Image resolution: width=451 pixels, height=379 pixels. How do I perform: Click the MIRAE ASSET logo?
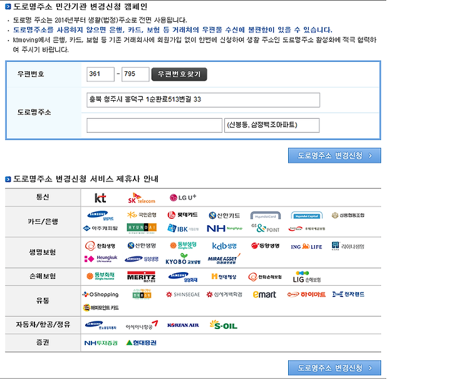224,259
